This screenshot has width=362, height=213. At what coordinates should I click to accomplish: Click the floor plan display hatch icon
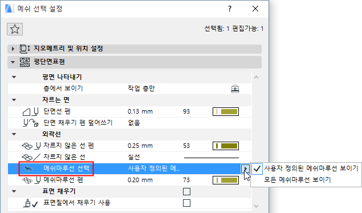tap(25, 62)
